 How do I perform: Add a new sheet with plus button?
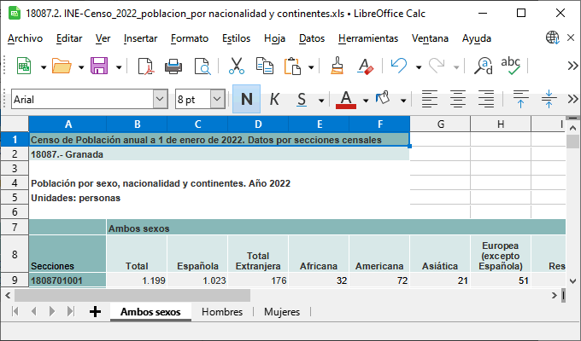click(95, 312)
